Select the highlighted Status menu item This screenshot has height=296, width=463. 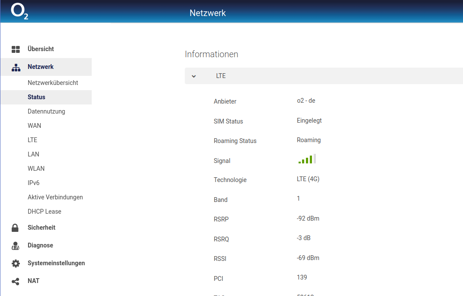pos(46,97)
